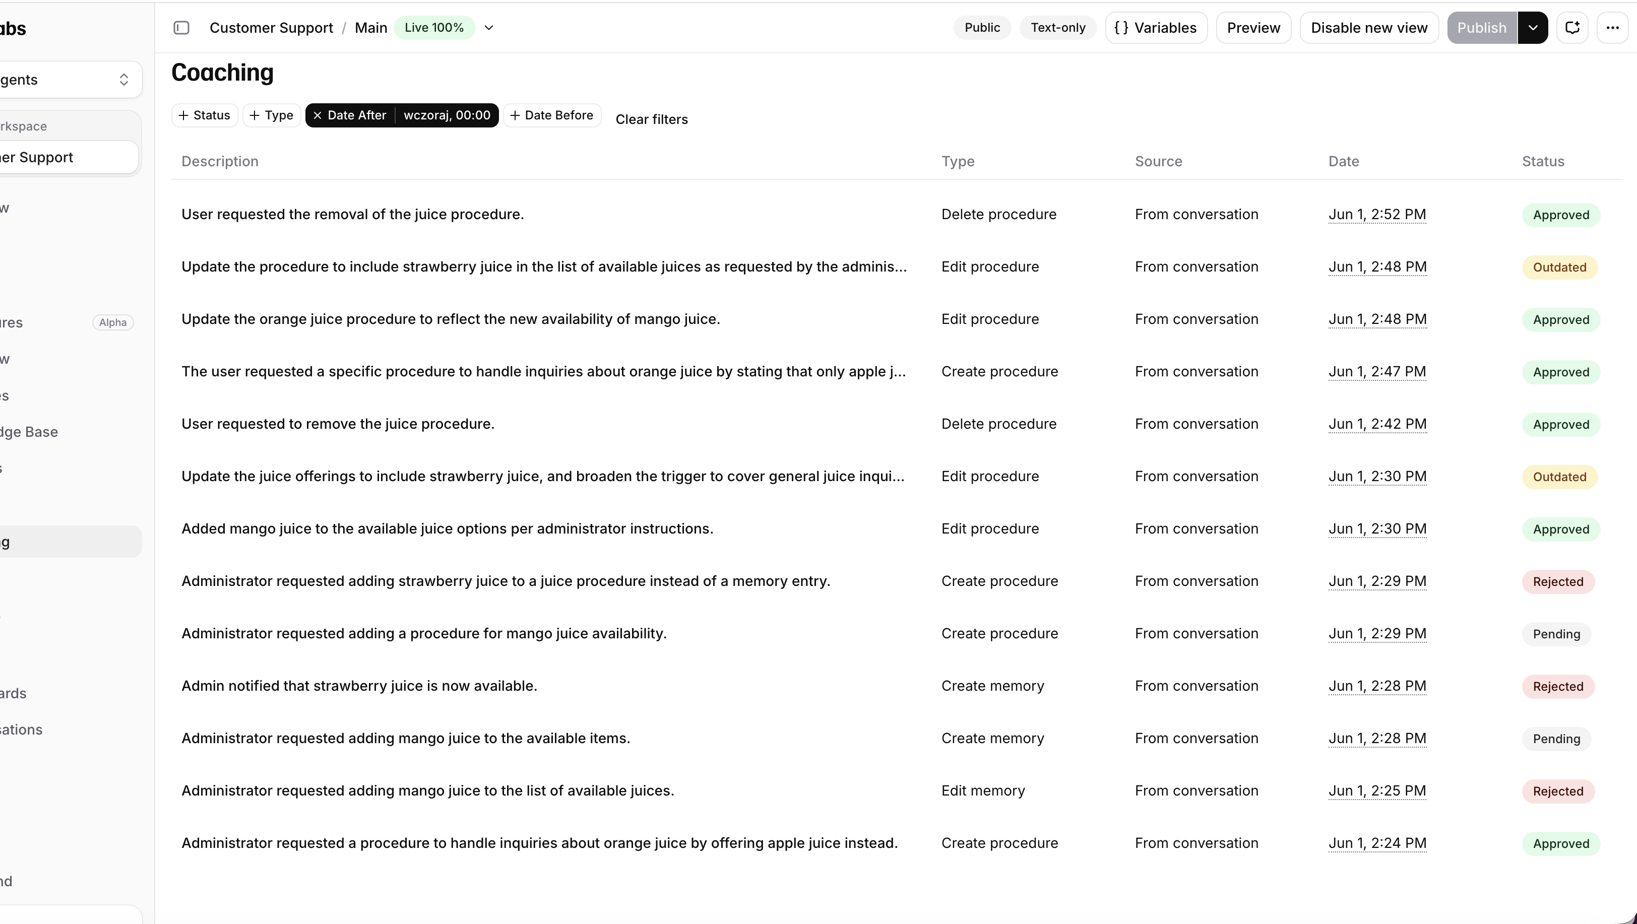
Task: Sort by the Type column header
Action: click(x=958, y=161)
